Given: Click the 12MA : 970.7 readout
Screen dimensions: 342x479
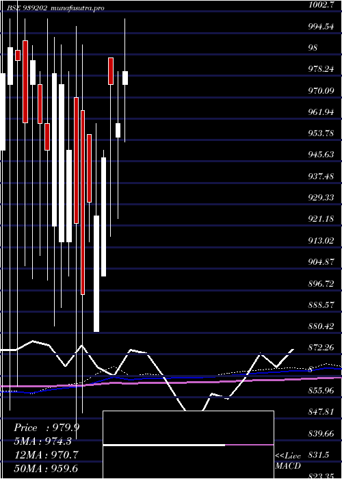Looking at the screenshot, I should pos(46,454).
